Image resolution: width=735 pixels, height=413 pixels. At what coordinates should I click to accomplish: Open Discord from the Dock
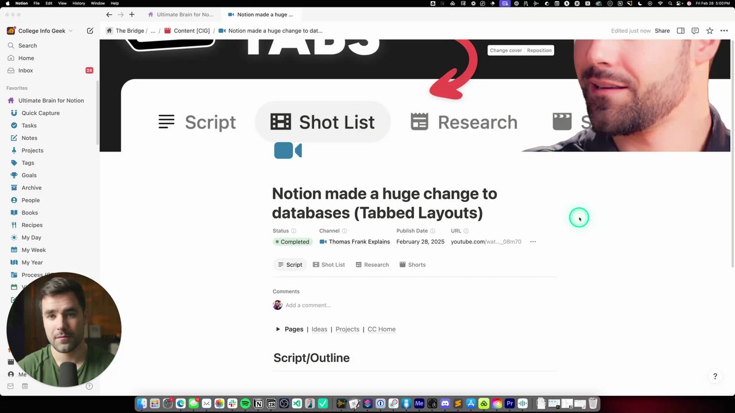445,404
